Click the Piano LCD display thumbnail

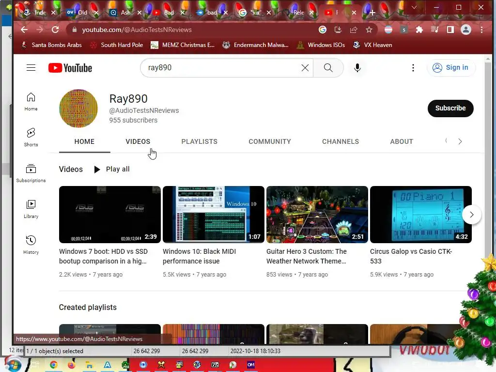(x=421, y=215)
